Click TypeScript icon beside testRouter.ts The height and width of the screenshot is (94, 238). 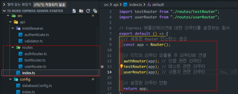point(20,60)
